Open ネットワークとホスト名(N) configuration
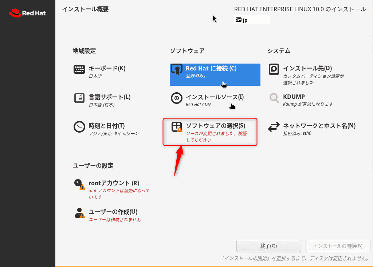Viewport: 373px width, 267px height. coord(319,126)
